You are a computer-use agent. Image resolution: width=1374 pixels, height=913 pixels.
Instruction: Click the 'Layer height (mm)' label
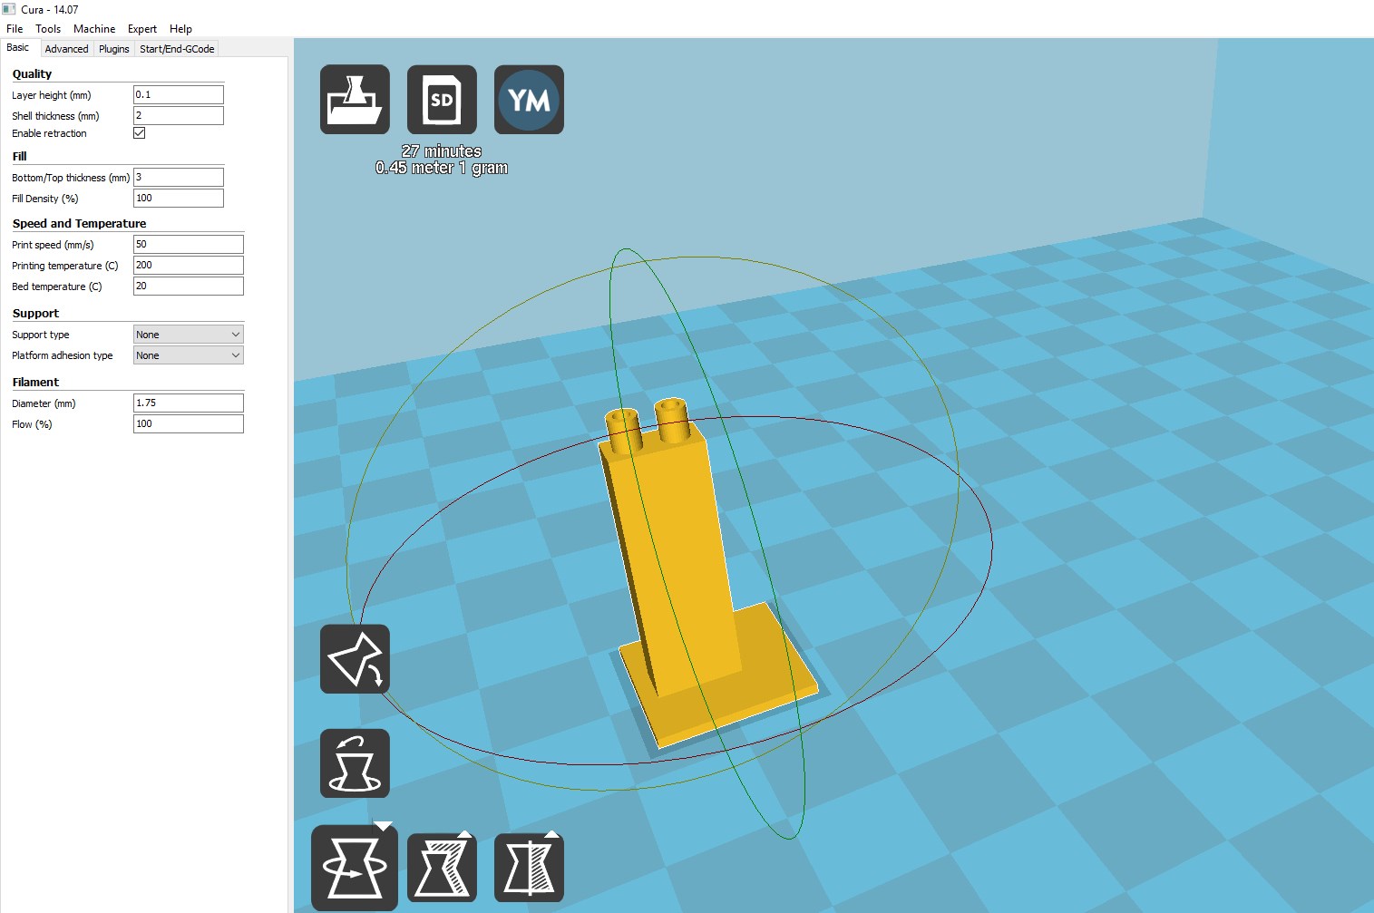pos(52,95)
